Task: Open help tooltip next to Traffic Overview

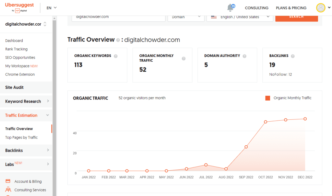Action: click(x=118, y=40)
